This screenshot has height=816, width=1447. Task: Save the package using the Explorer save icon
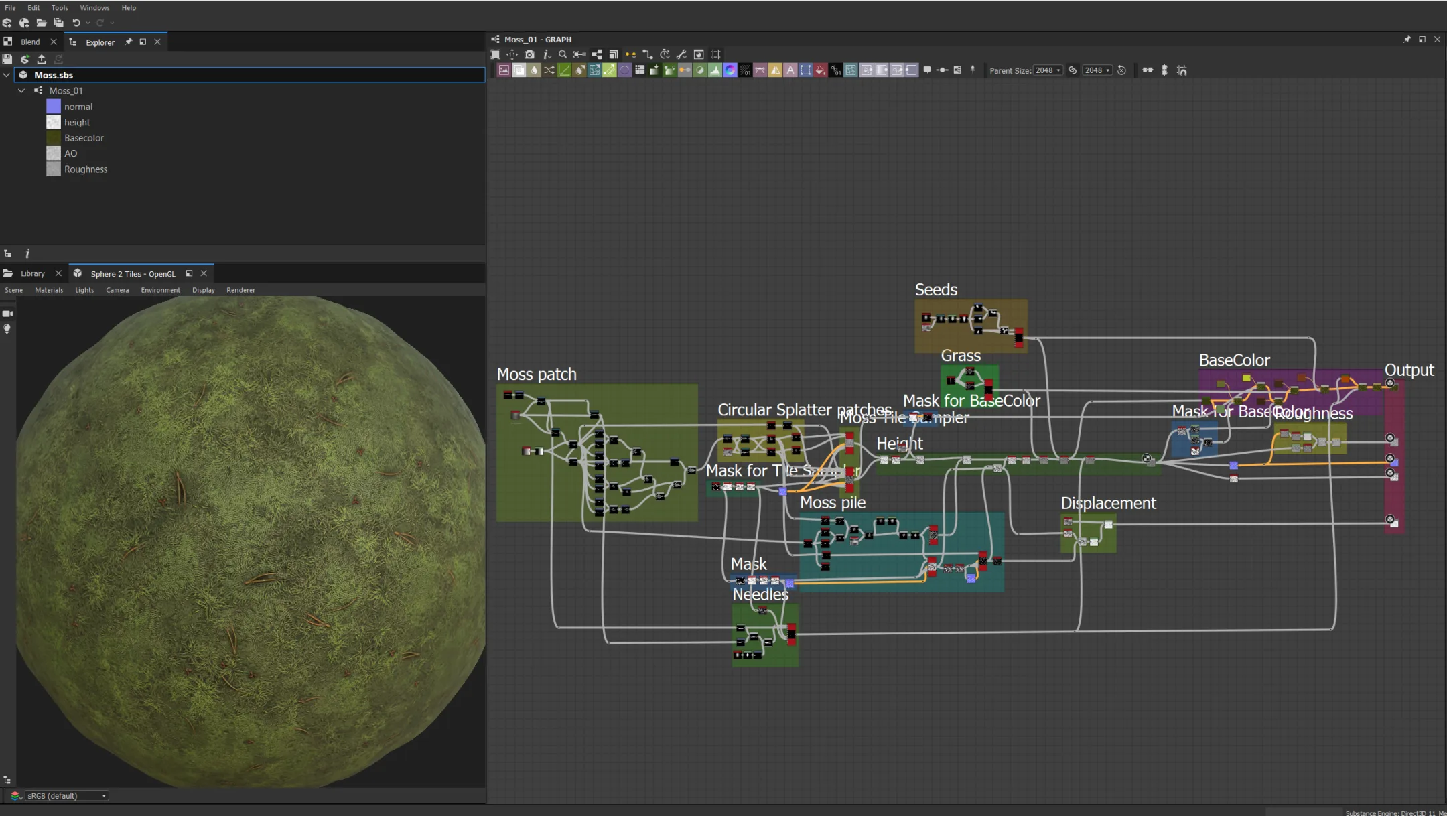click(7, 59)
